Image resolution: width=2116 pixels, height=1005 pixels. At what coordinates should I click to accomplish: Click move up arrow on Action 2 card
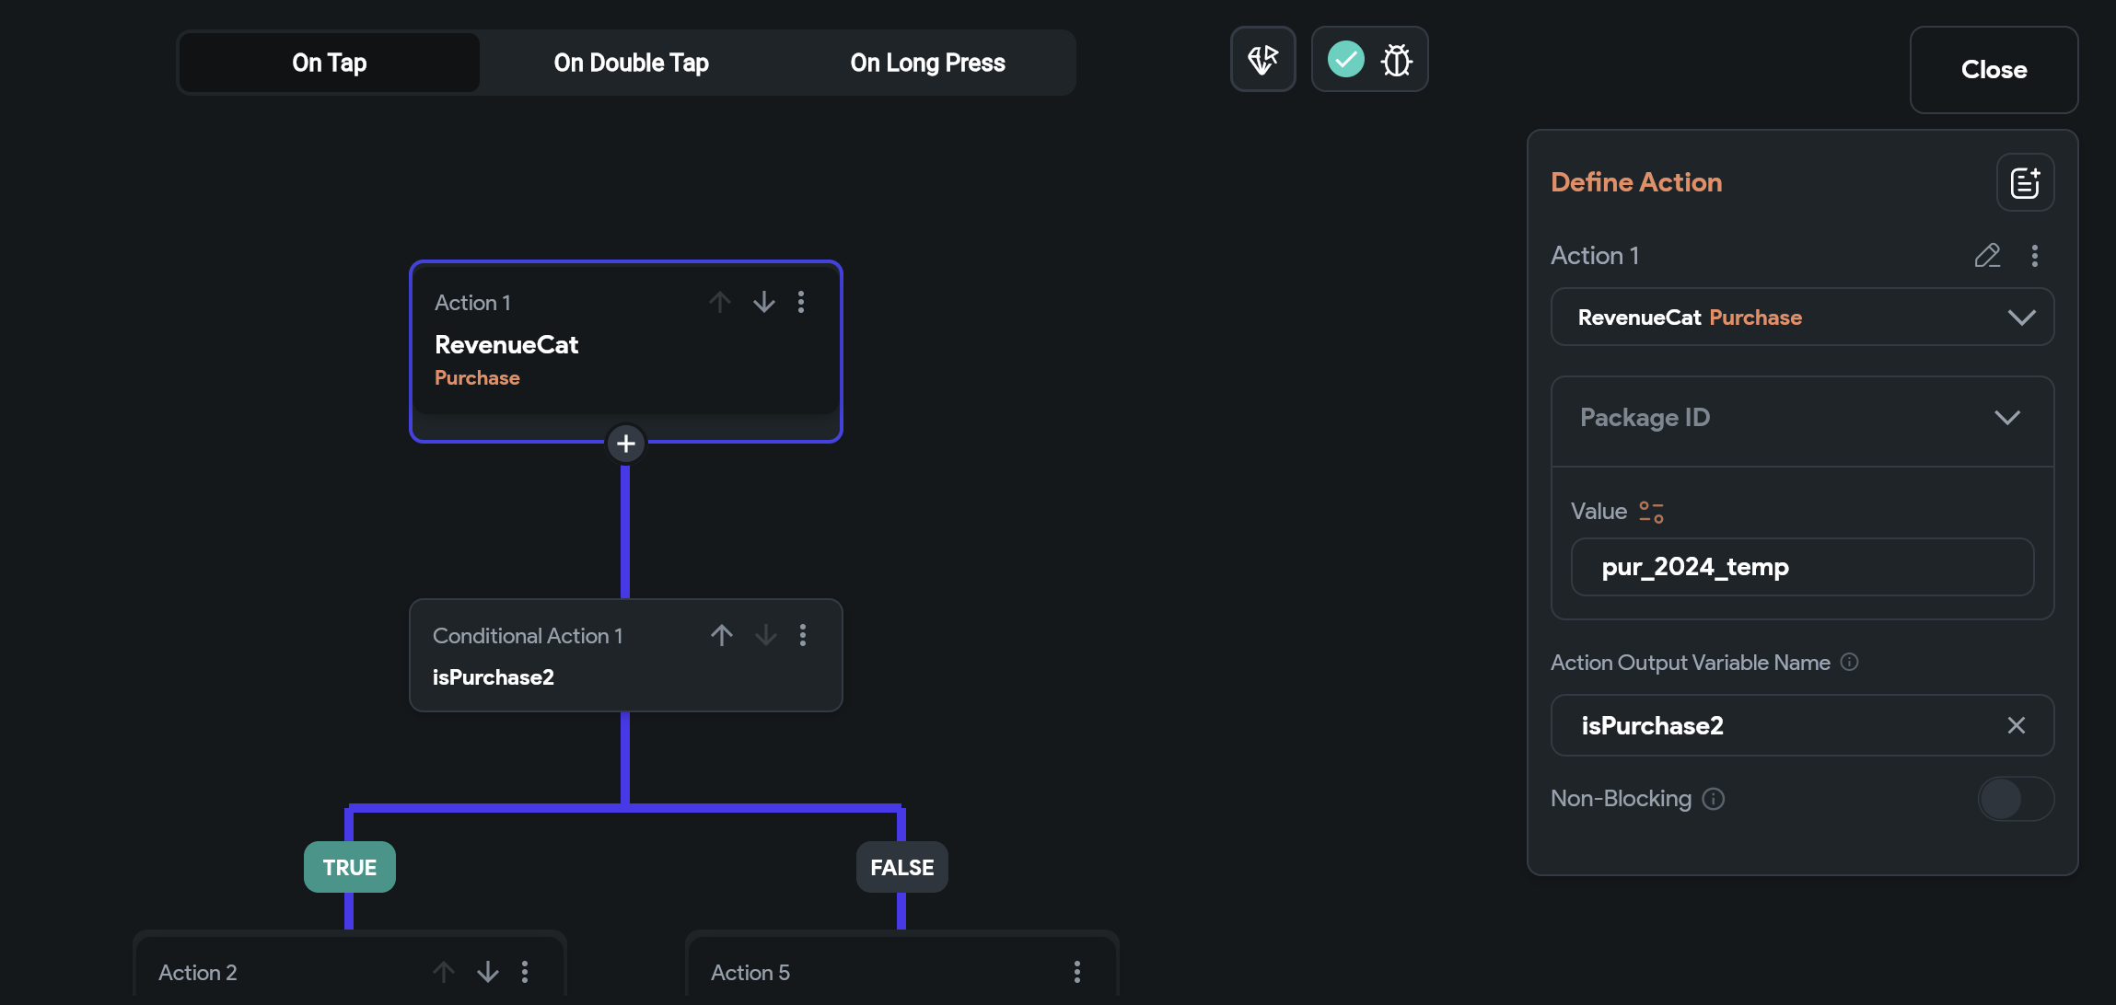pos(443,972)
